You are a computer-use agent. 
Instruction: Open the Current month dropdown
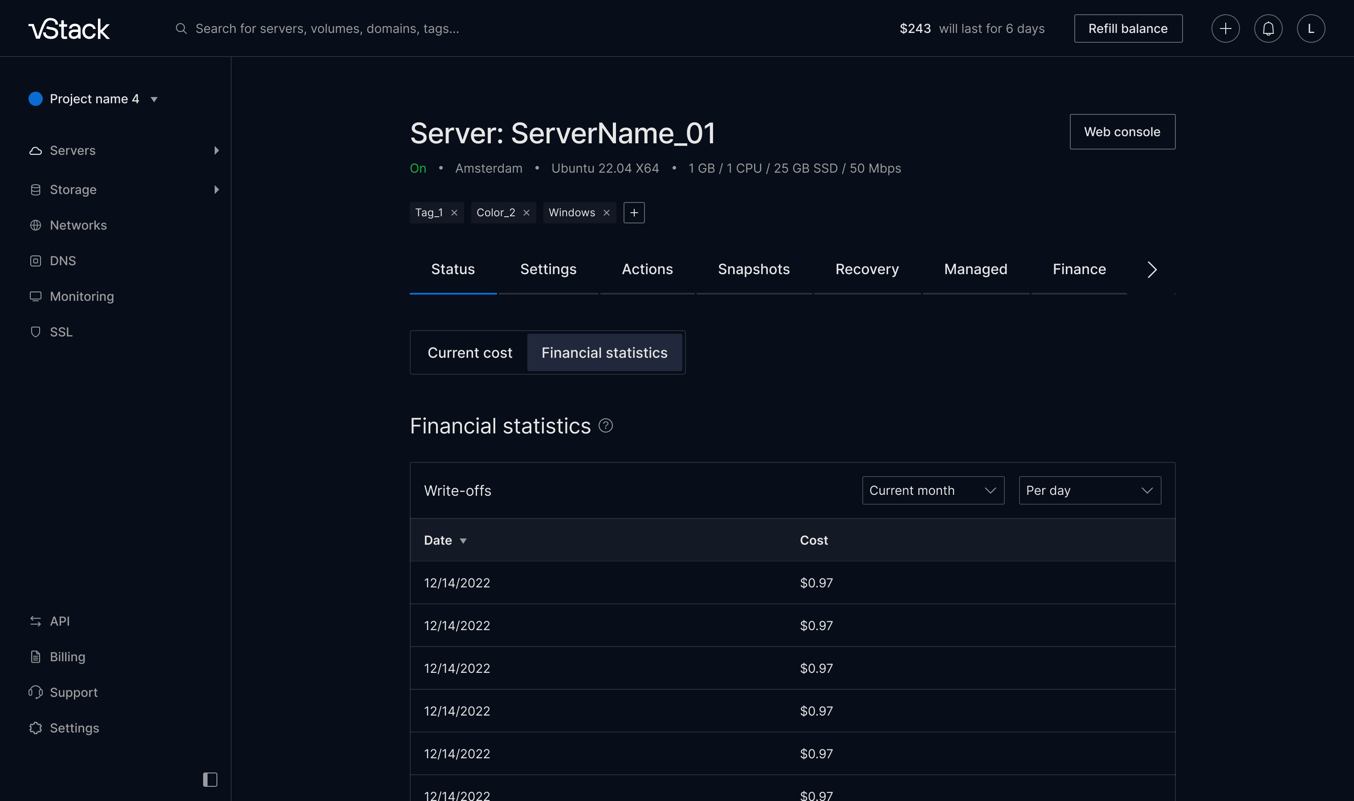933,491
